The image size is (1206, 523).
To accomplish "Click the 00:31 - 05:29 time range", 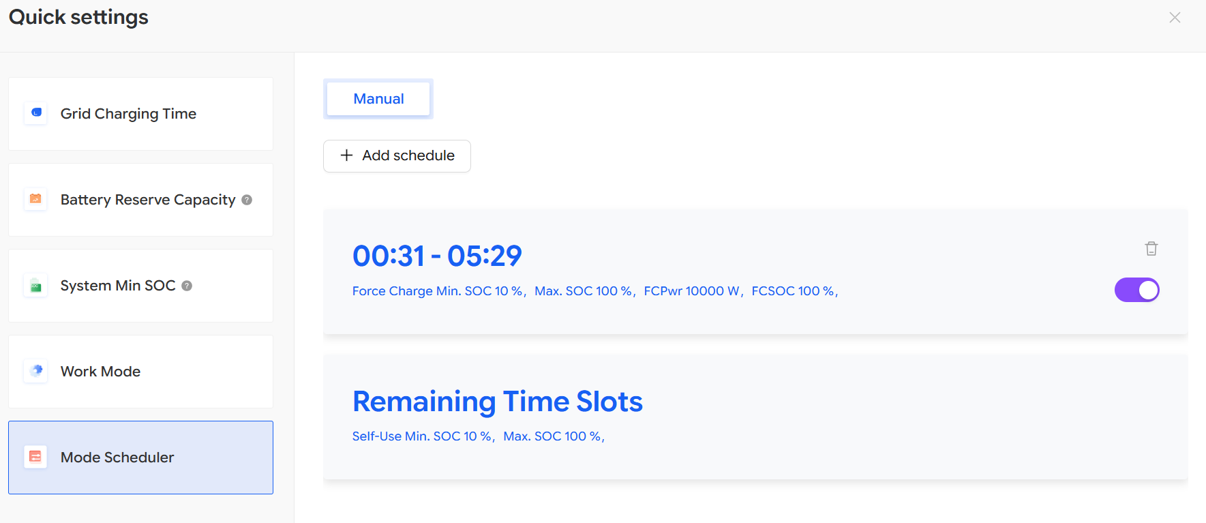I will click(437, 256).
